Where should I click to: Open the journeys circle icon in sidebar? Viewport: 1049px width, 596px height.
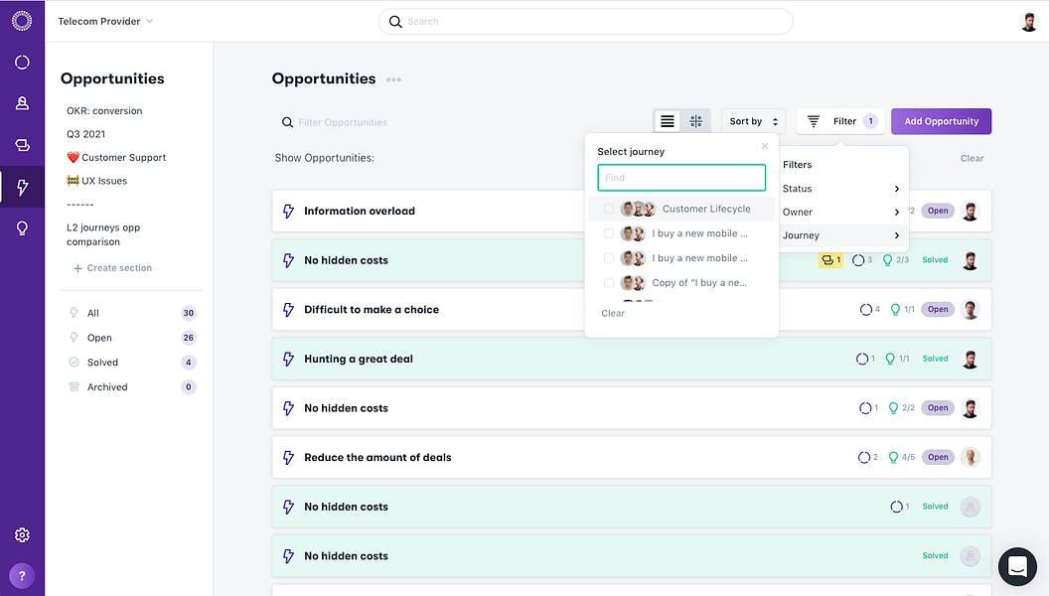[x=22, y=63]
